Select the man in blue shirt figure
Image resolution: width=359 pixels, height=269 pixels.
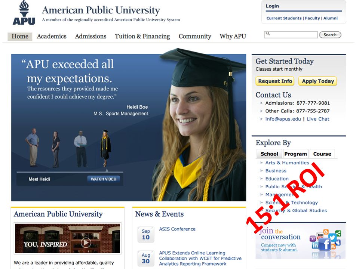tap(33, 147)
